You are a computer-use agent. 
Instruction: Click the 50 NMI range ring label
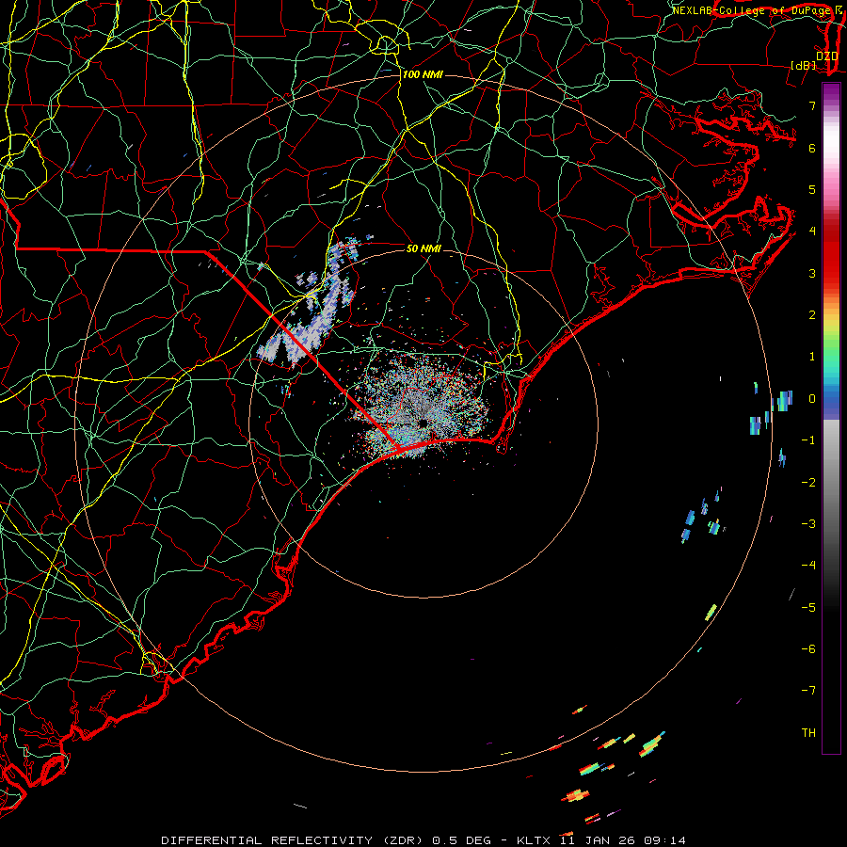(x=423, y=248)
